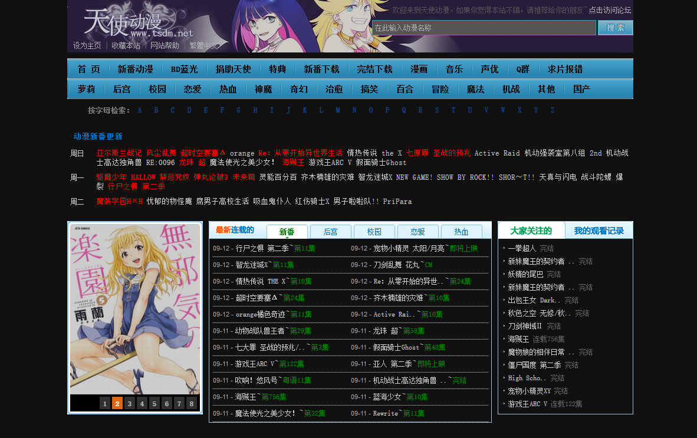The height and width of the screenshot is (438, 697).
Task: Click PriPara in Tuesday updates
Action: pyautogui.click(x=397, y=201)
